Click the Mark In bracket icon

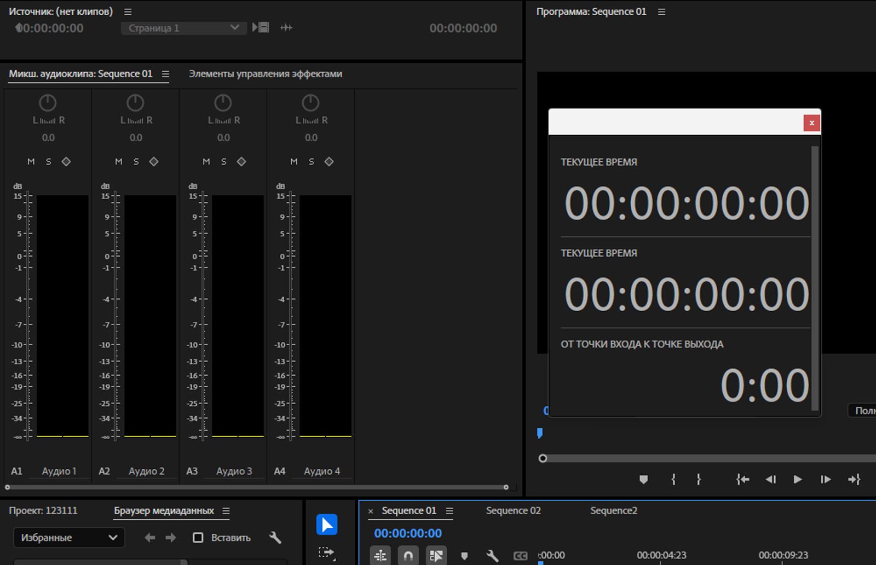pyautogui.click(x=673, y=480)
